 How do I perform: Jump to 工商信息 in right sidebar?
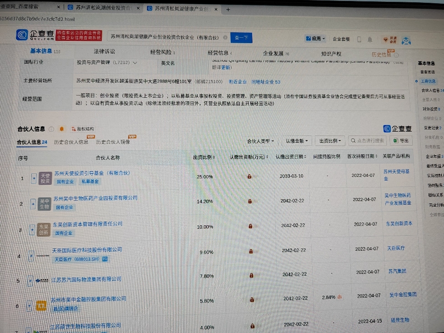tap(429, 81)
